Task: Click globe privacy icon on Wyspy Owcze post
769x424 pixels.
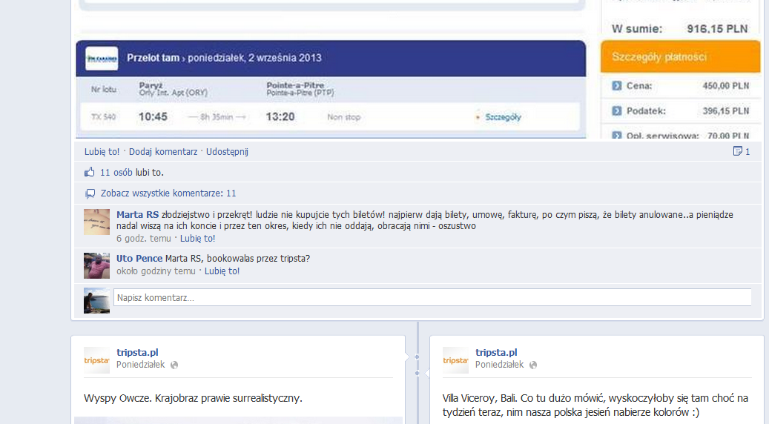Action: coord(174,365)
